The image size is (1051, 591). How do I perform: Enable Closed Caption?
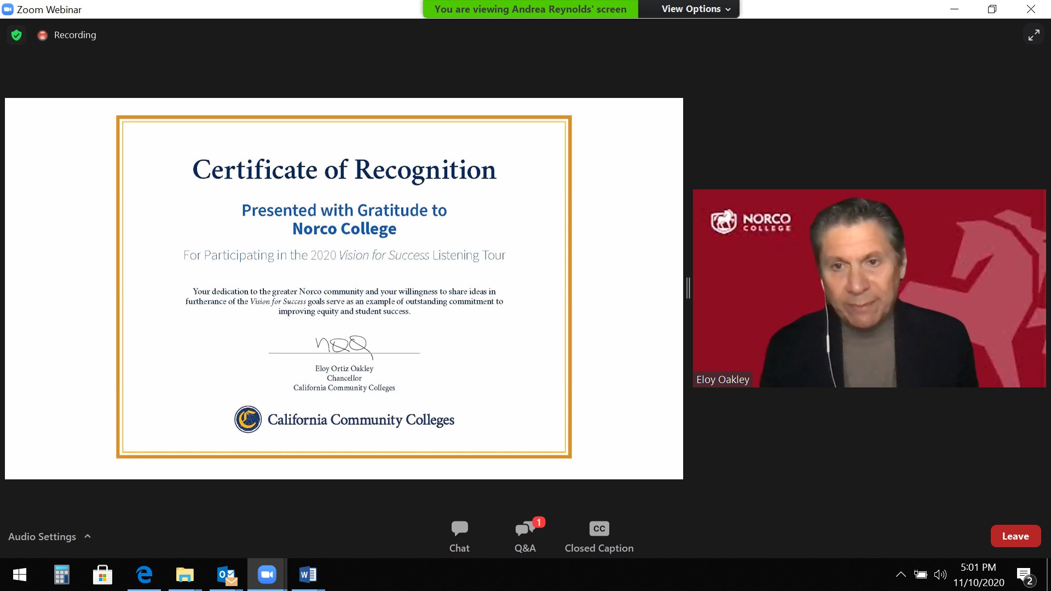599,536
